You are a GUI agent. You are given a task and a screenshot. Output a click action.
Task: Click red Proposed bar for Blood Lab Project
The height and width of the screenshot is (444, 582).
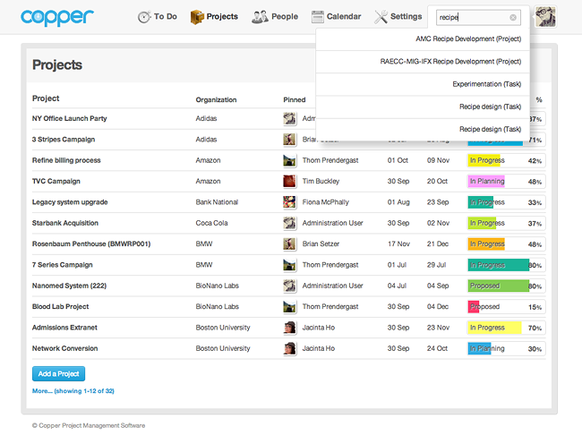[x=474, y=307]
